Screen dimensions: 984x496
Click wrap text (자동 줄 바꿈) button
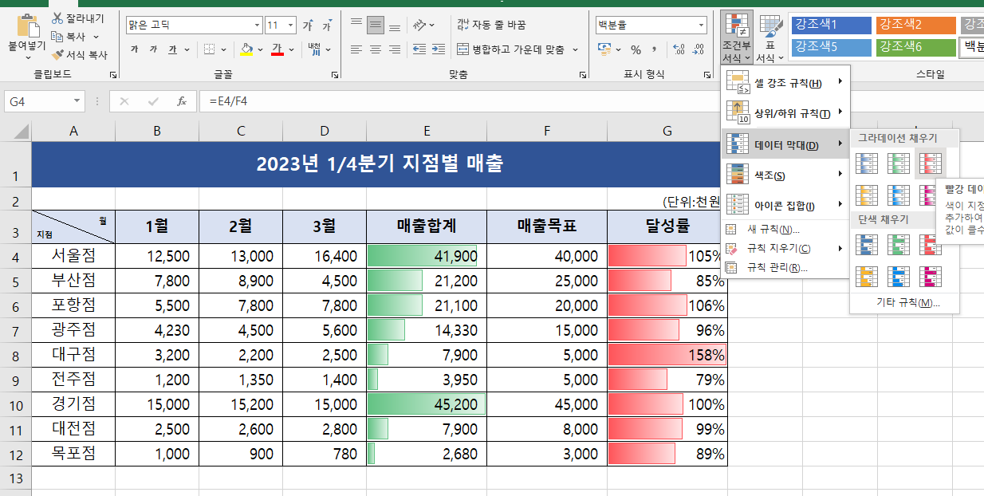491,25
